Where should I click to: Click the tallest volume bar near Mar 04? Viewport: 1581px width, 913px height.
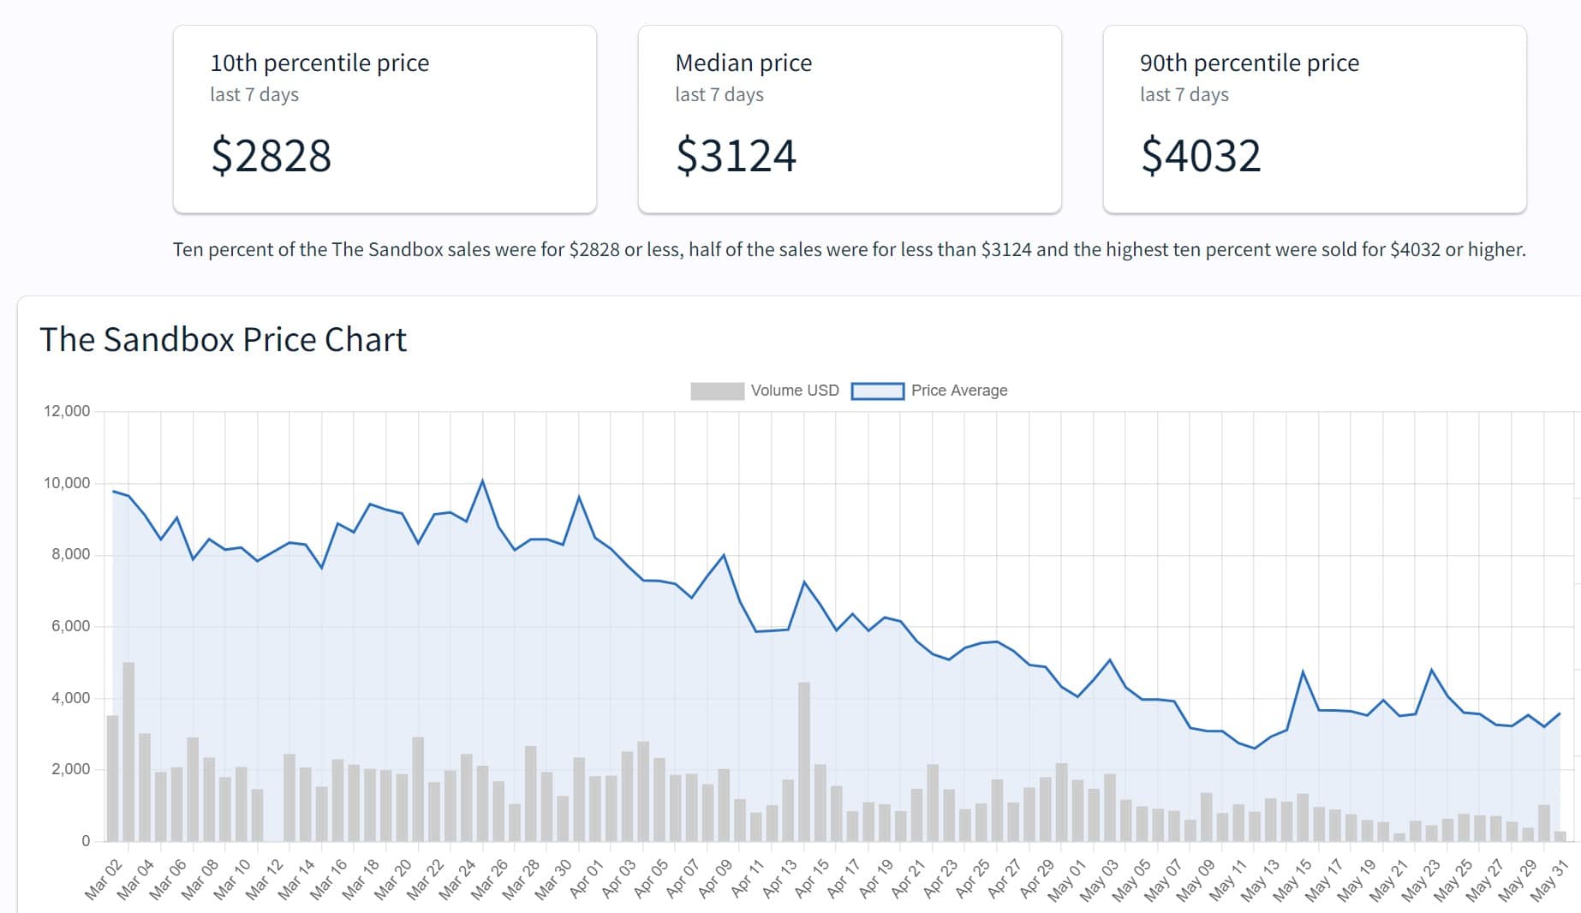[x=128, y=751]
